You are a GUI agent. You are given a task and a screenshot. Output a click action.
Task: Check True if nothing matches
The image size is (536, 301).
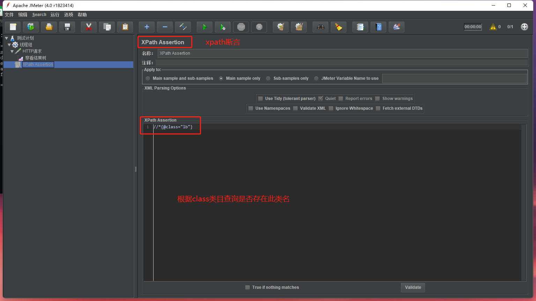point(248,287)
